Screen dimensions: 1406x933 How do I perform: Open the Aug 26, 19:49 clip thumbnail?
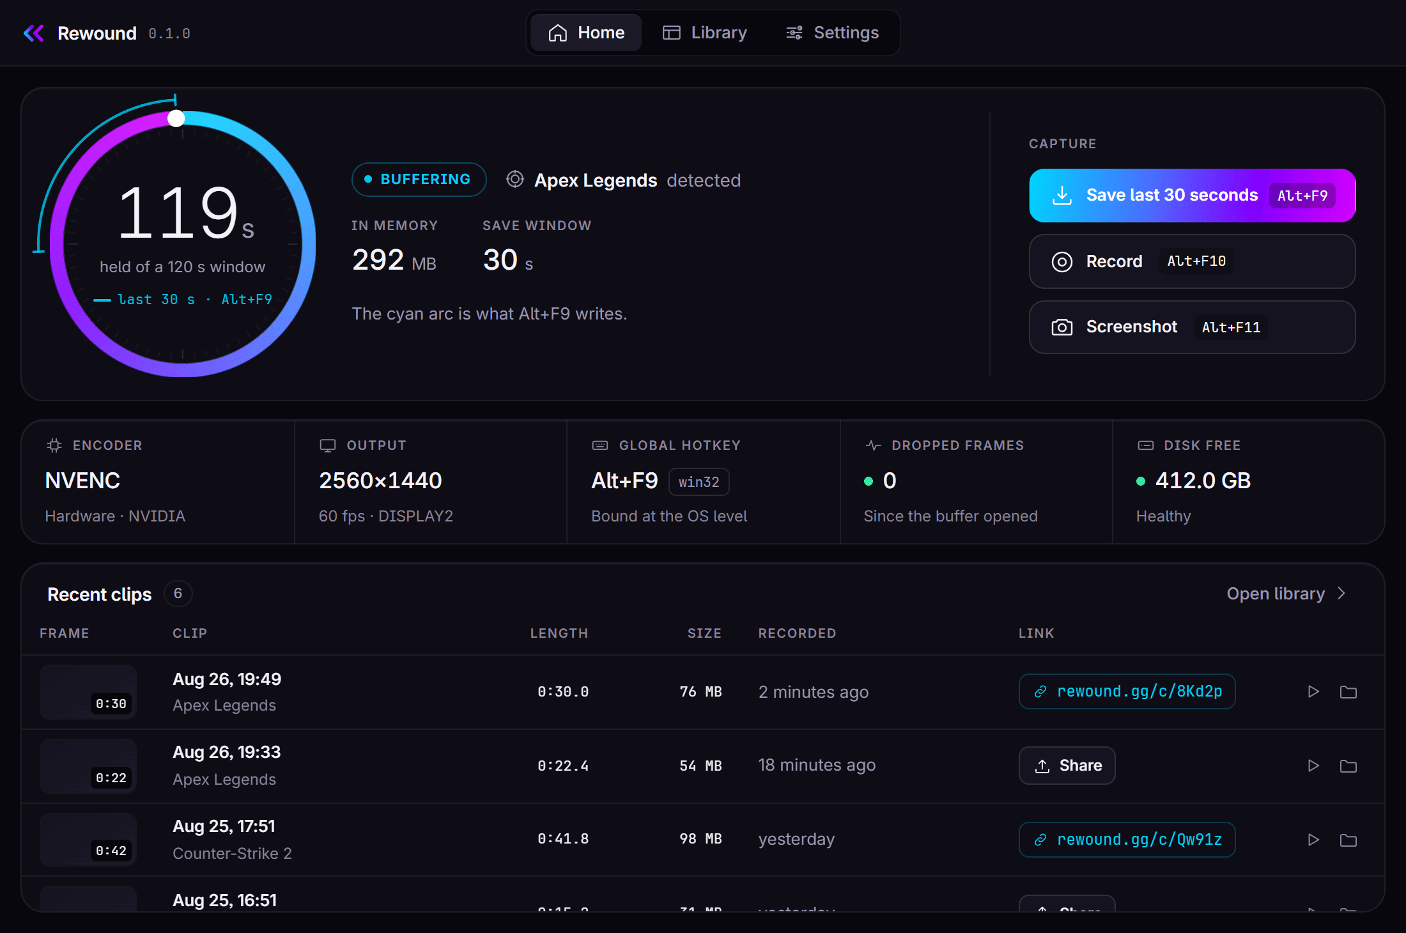(88, 692)
